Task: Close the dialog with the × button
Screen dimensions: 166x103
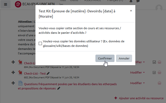Action: 131,11
